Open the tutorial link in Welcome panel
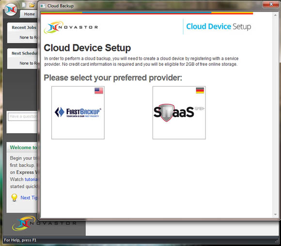The width and height of the screenshot is (281, 246). [x=31, y=179]
